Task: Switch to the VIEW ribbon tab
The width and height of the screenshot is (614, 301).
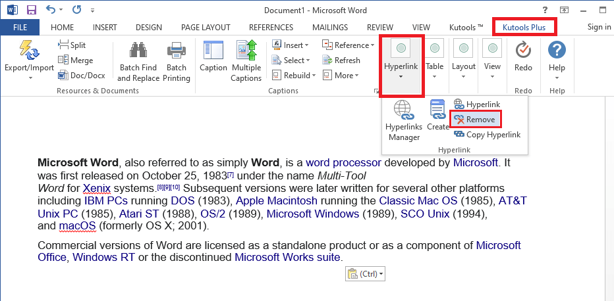Action: pos(421,27)
